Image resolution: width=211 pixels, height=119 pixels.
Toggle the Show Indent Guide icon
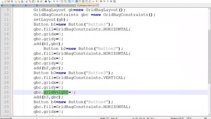point(77,1)
